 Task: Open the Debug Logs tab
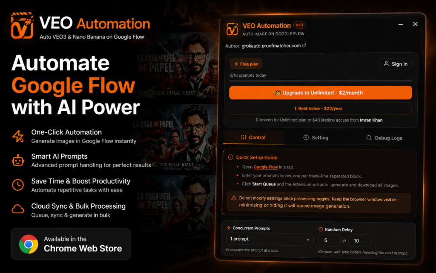click(x=384, y=138)
